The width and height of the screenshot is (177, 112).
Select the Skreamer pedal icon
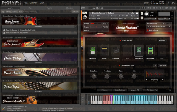[x=93, y=51]
